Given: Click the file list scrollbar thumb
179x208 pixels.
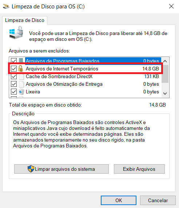Looking at the screenshot, I should [165, 74].
